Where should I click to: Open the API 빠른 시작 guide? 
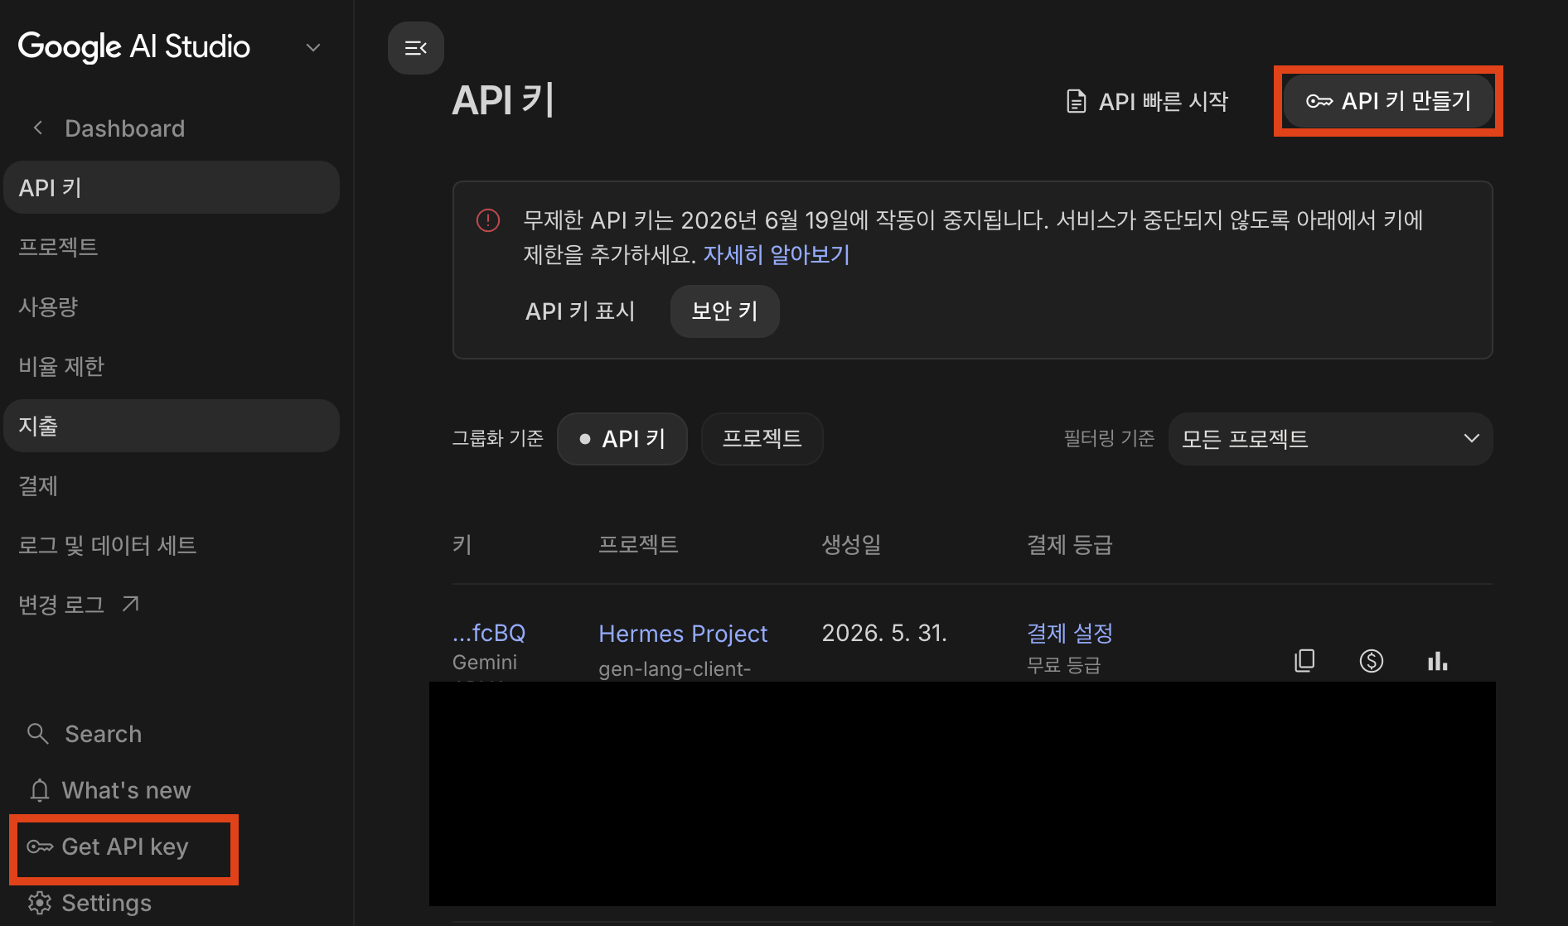[1147, 101]
